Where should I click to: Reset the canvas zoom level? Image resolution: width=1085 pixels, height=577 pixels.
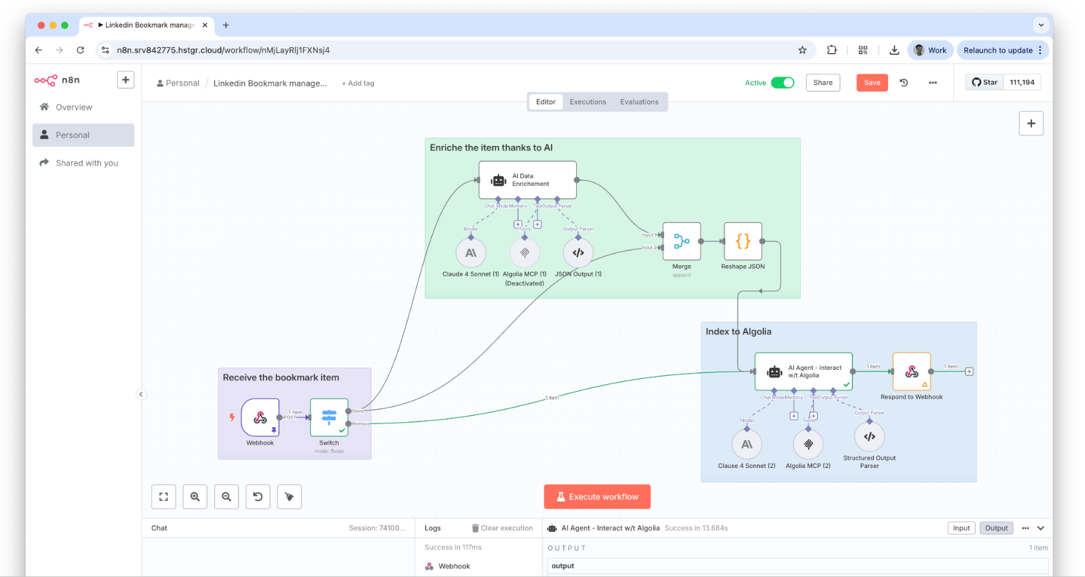[x=258, y=497]
